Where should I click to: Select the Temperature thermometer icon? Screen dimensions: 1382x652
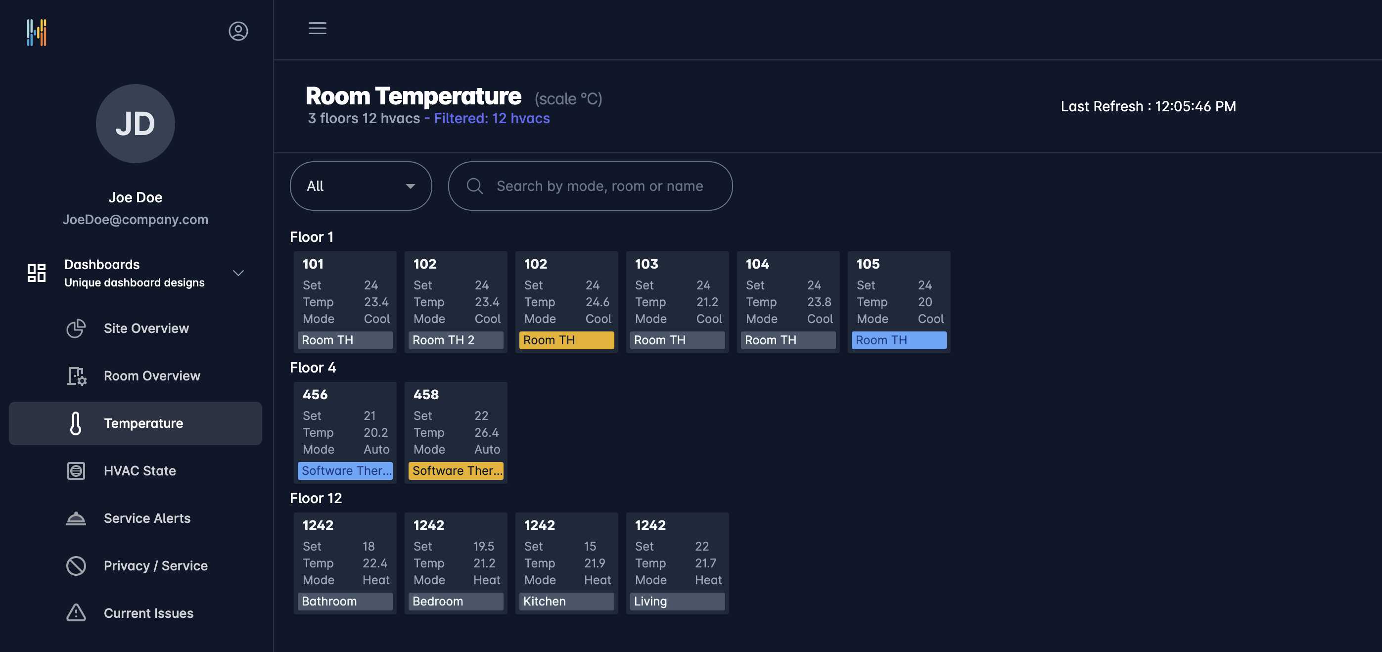tap(76, 423)
